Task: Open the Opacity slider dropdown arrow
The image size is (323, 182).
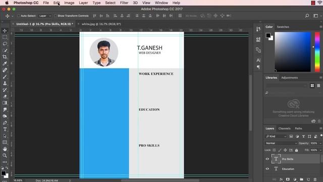Action: (320, 143)
